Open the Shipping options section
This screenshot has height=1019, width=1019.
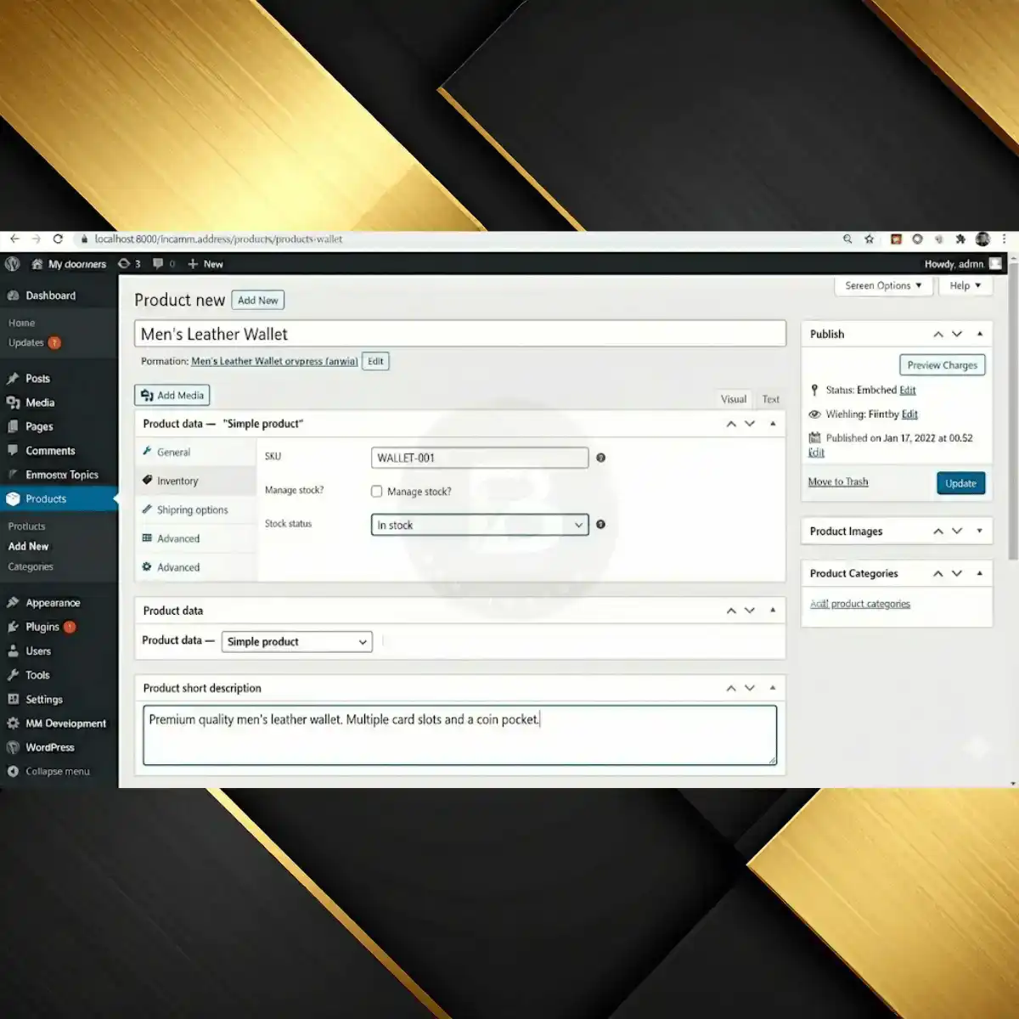[x=193, y=509]
